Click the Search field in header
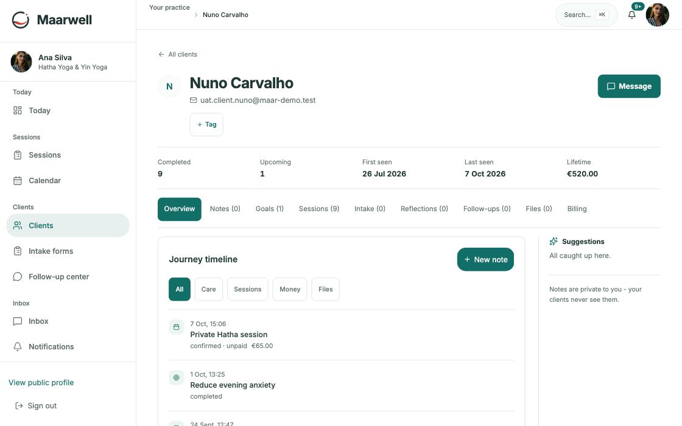 point(586,15)
